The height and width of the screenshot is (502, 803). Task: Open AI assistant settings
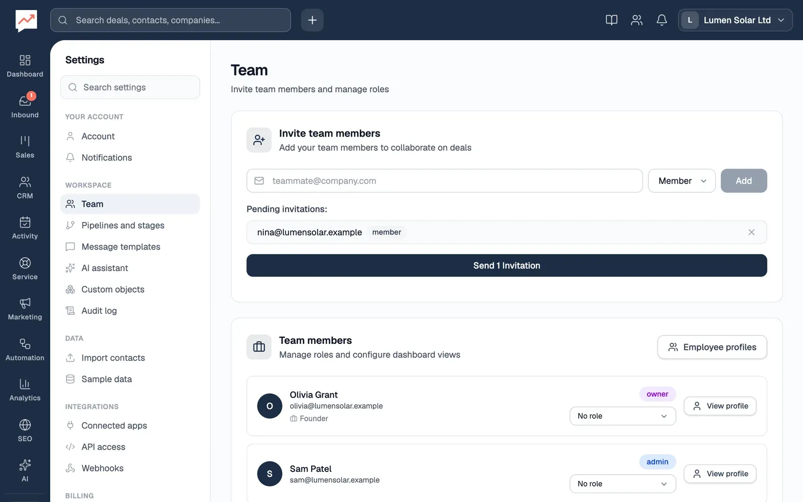tap(130, 268)
